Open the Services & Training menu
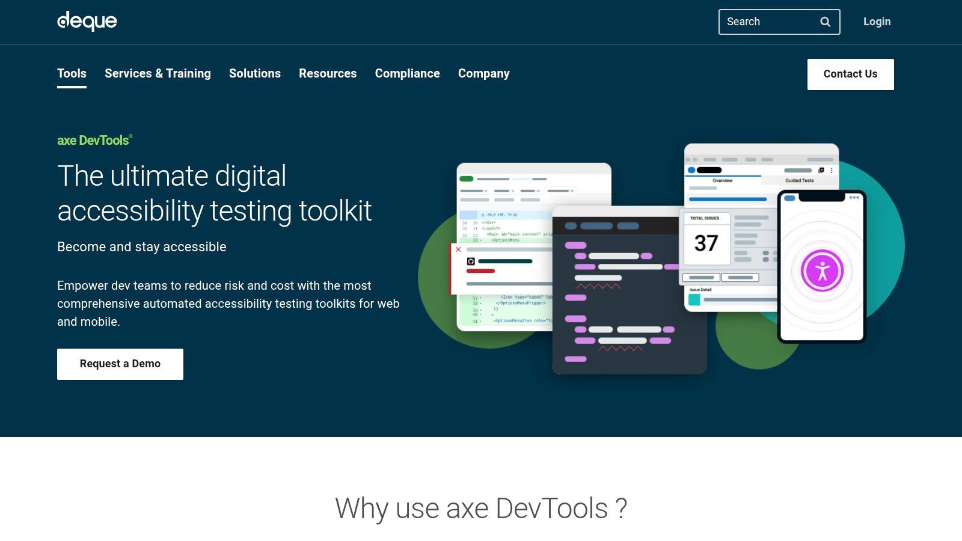The width and height of the screenshot is (962, 541). (x=158, y=73)
